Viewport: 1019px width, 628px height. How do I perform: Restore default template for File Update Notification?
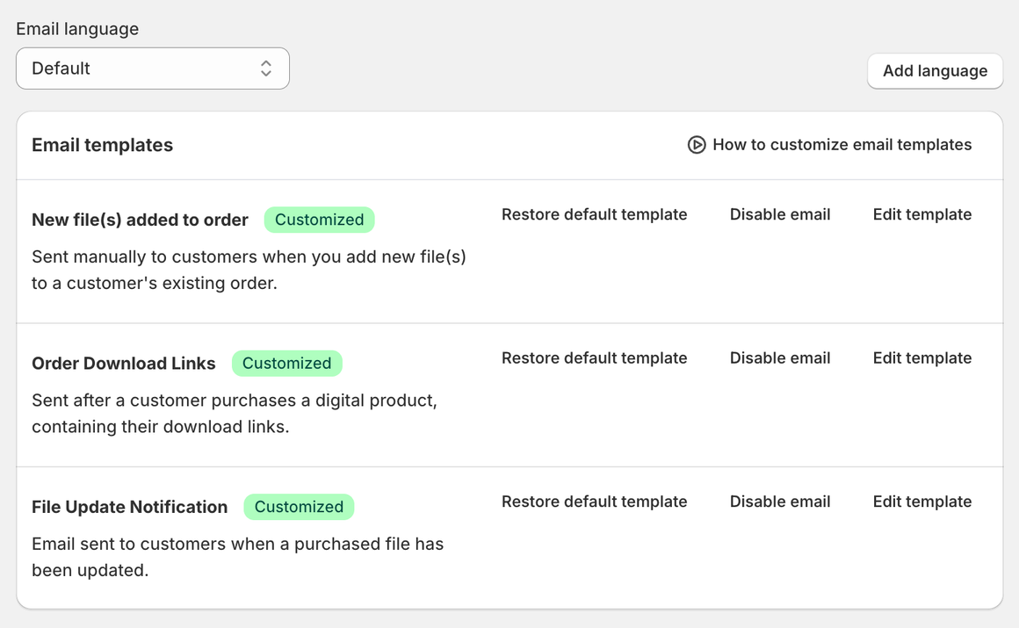(x=594, y=502)
